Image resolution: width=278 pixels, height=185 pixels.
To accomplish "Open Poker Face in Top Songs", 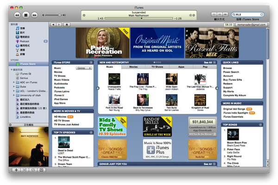I will point(234,149).
